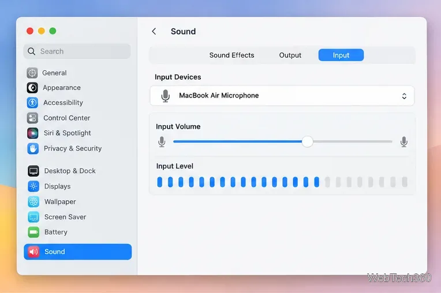Screen dimensions: 441x293
Task: Switch to the Output tab
Action: click(290, 55)
